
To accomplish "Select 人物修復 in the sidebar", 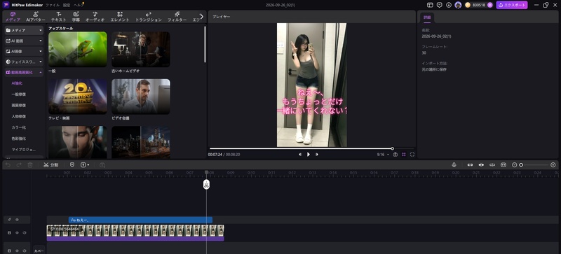I will [19, 116].
